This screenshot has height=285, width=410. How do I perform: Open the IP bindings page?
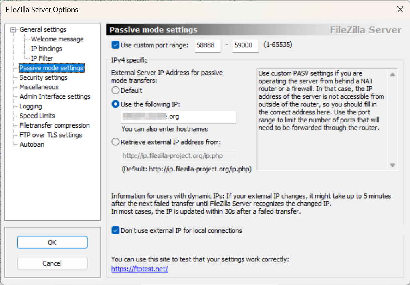point(47,49)
